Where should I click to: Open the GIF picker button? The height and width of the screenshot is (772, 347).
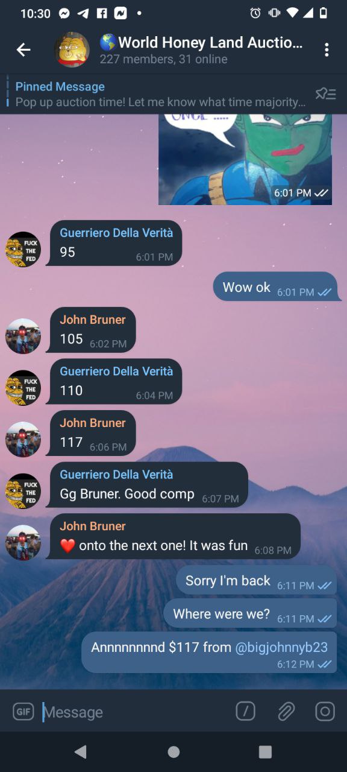click(23, 712)
